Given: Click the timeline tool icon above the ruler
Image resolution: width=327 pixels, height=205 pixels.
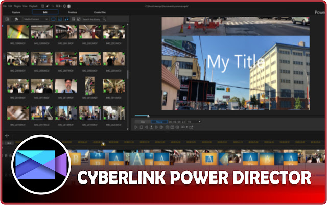Looking at the screenshot, I should [x=7, y=136].
